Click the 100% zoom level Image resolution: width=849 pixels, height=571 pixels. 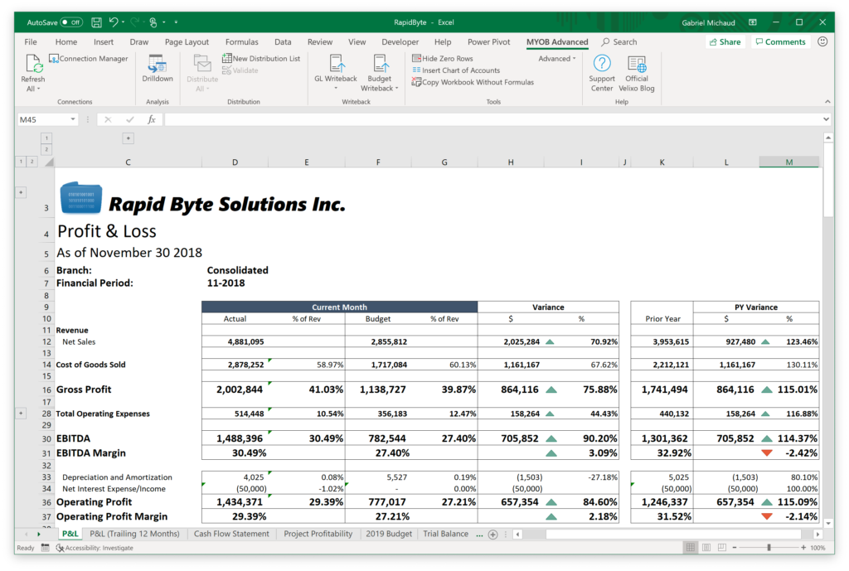pos(817,548)
